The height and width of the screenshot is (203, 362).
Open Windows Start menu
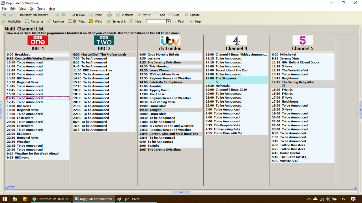[x=5, y=199]
